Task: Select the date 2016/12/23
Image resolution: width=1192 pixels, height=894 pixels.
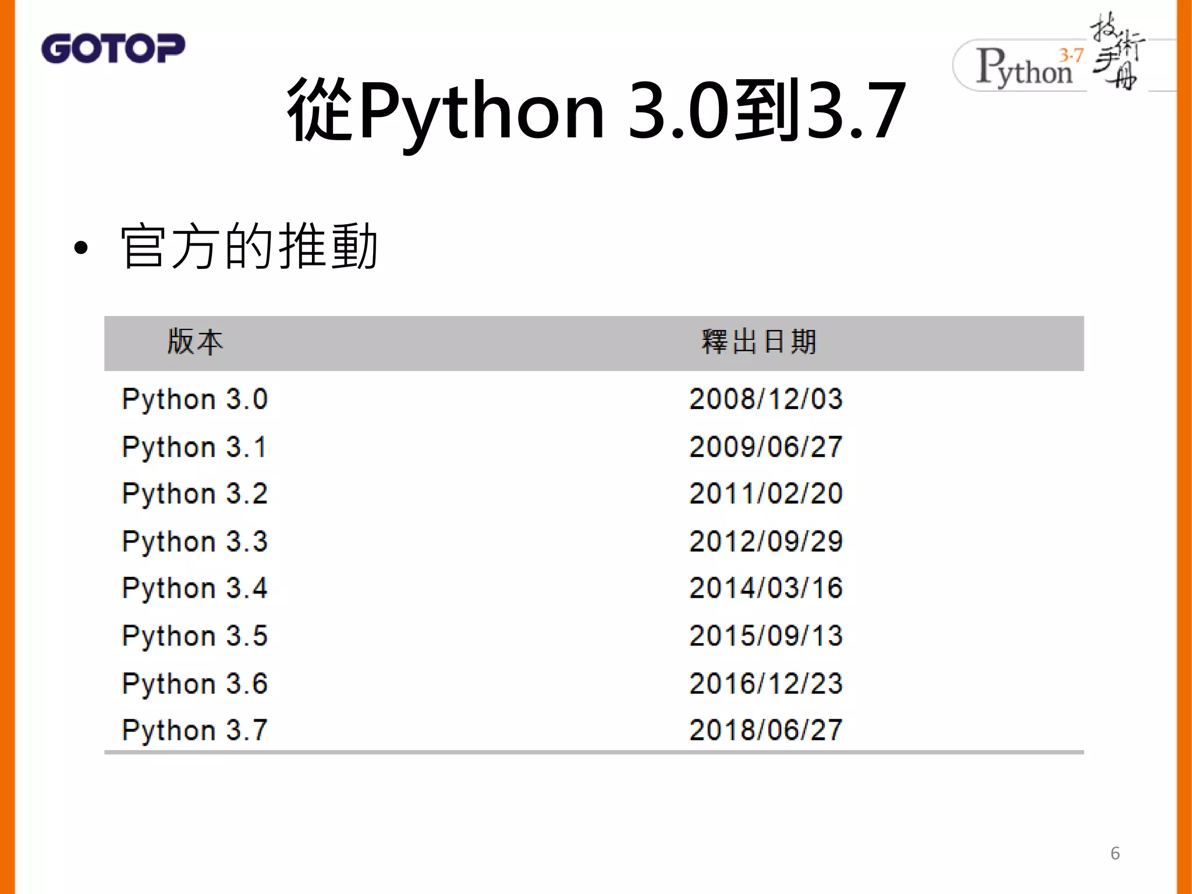Action: 766,683
